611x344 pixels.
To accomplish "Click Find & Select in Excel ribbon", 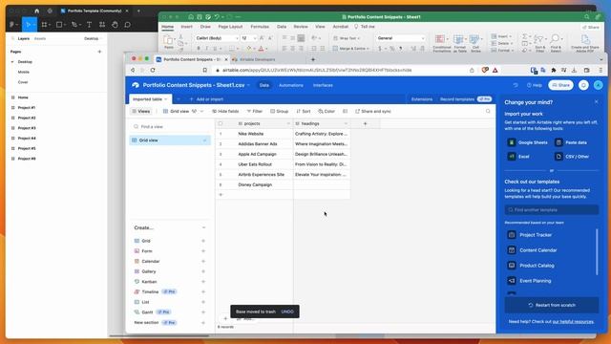I will 556,43.
